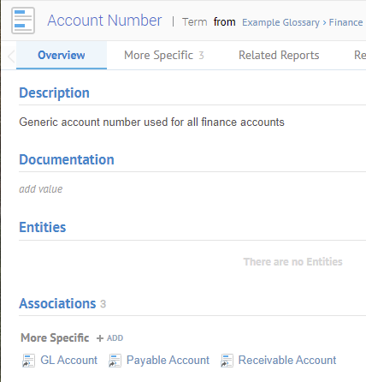Open the partially visible tab after Related Reports
This screenshot has height=382, width=366.
(360, 55)
